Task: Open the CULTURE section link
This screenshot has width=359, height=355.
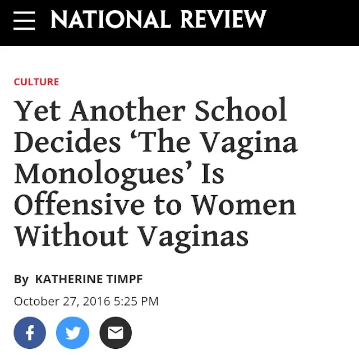Action: [36, 82]
